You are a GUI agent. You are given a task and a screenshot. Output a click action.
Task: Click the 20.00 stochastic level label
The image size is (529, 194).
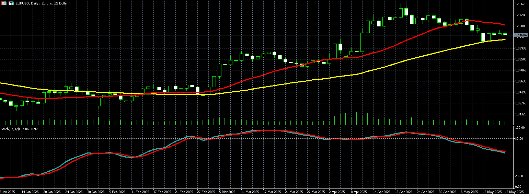click(519, 176)
